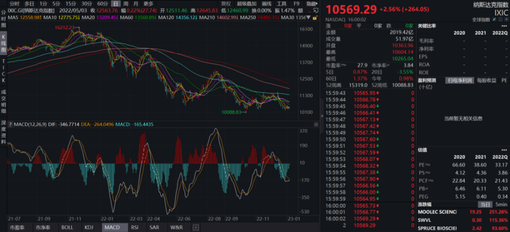Open the 估值 three-dots more menu
The width and height of the screenshot is (510, 232).
(x=503, y=149)
